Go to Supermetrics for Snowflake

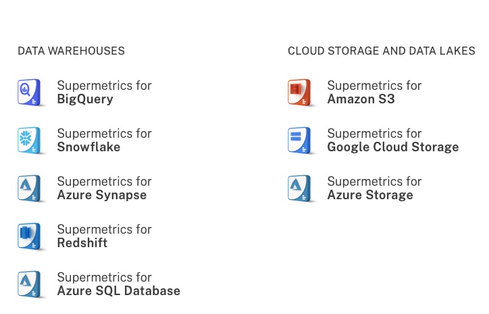104,140
